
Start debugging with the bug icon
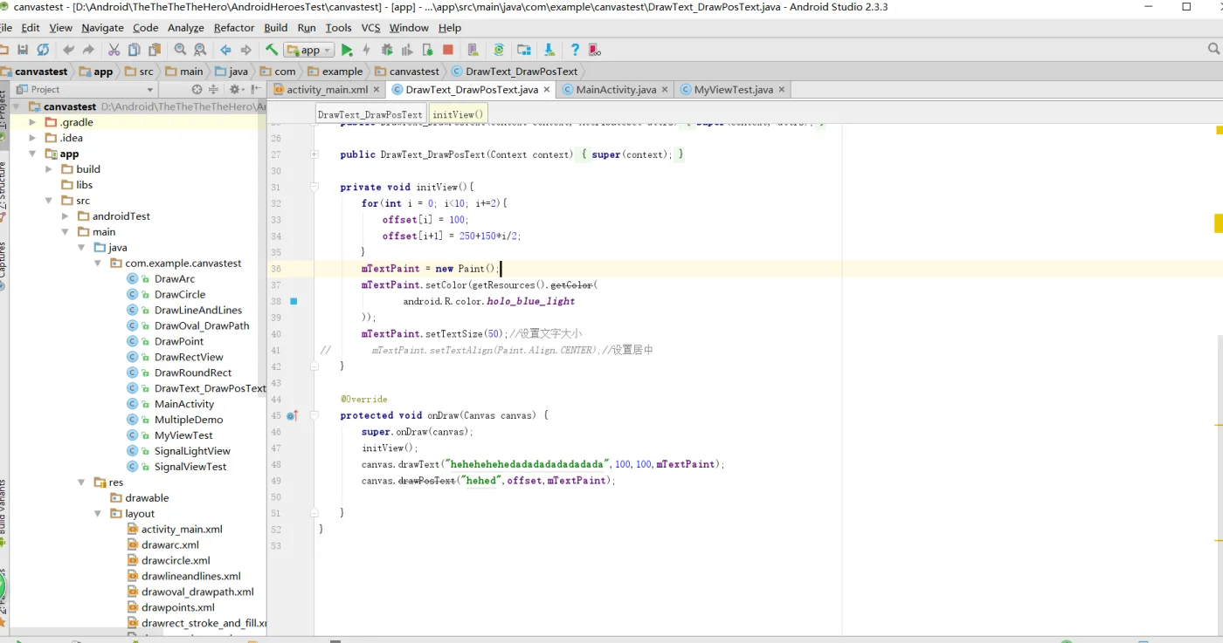pos(387,50)
